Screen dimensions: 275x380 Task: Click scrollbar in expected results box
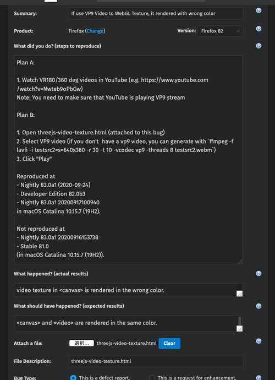tap(239, 321)
